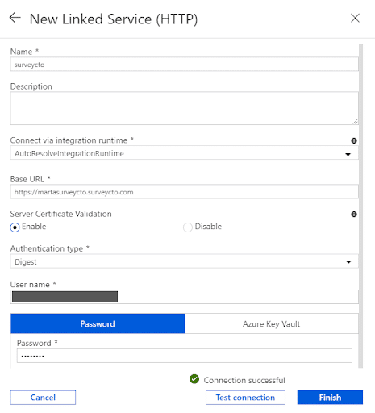
Task: Click Test connection
Action: coord(245,398)
